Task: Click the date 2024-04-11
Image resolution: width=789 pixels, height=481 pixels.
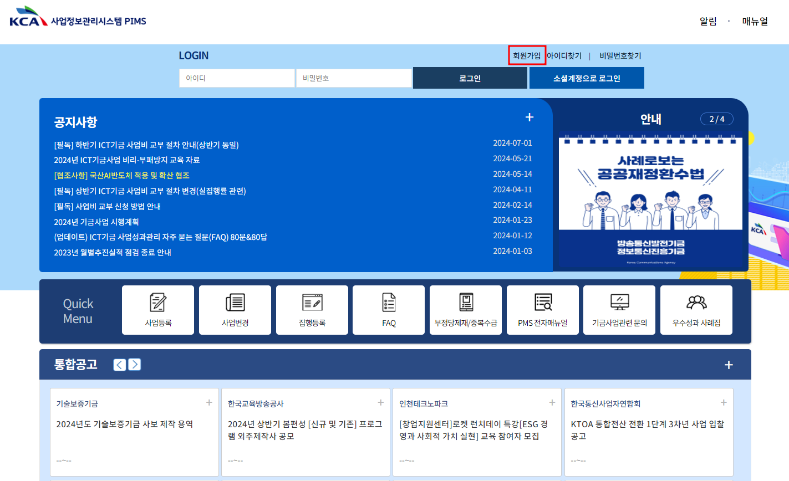Action: click(512, 190)
